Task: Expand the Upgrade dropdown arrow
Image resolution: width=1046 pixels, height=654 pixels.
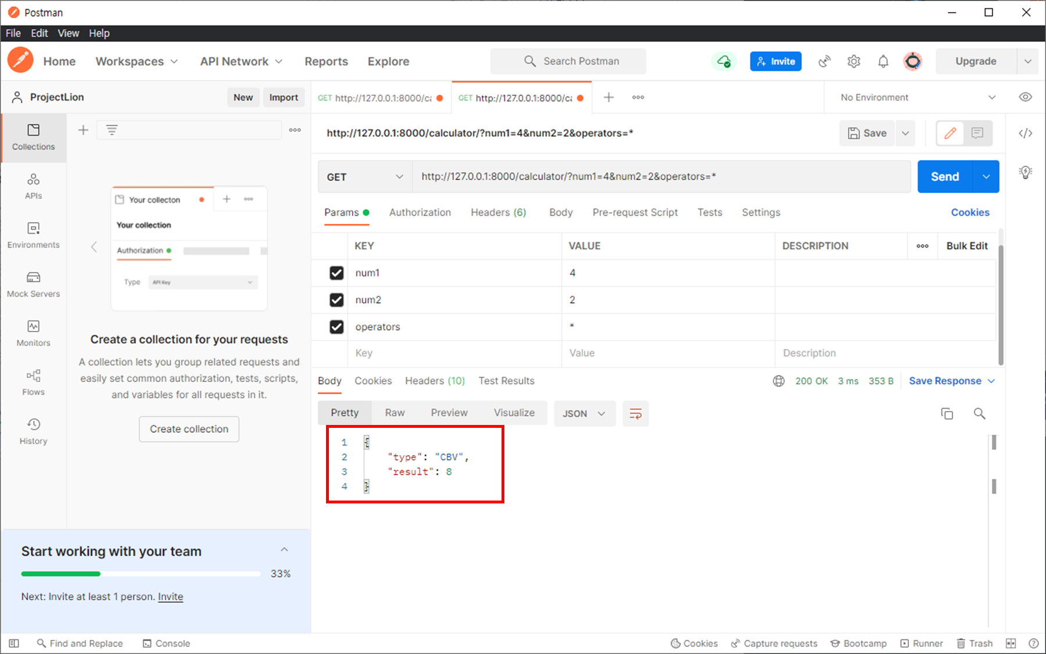Action: pos(1027,61)
